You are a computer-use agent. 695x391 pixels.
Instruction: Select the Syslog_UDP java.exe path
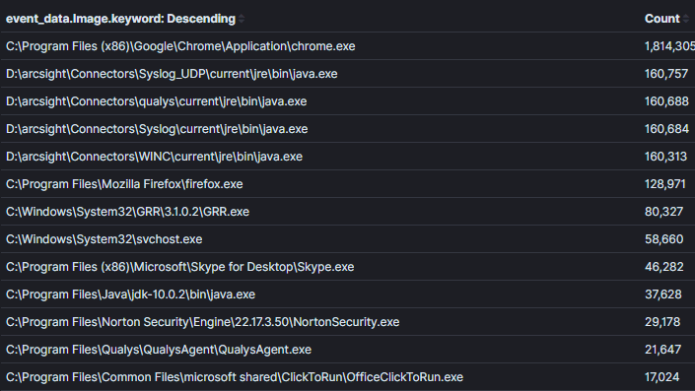pos(172,74)
